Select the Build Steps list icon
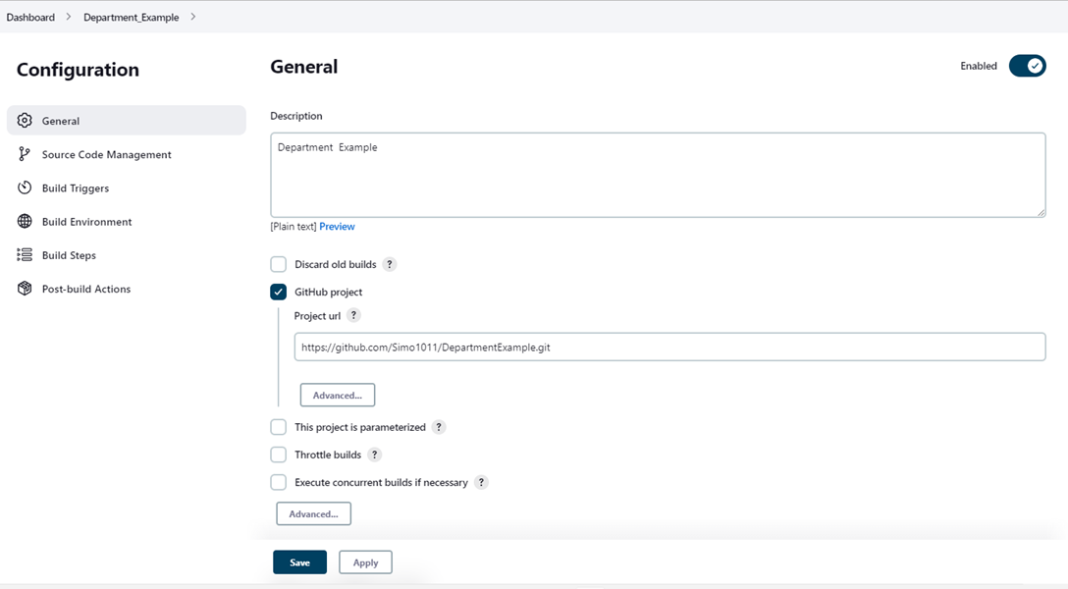The width and height of the screenshot is (1068, 589). [24, 254]
